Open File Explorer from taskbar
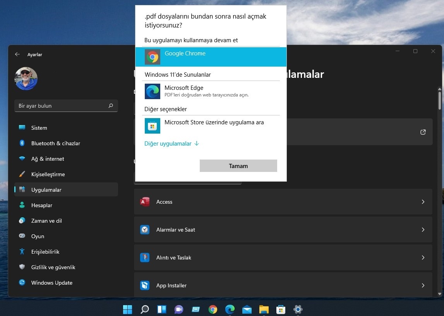 [x=264, y=309]
